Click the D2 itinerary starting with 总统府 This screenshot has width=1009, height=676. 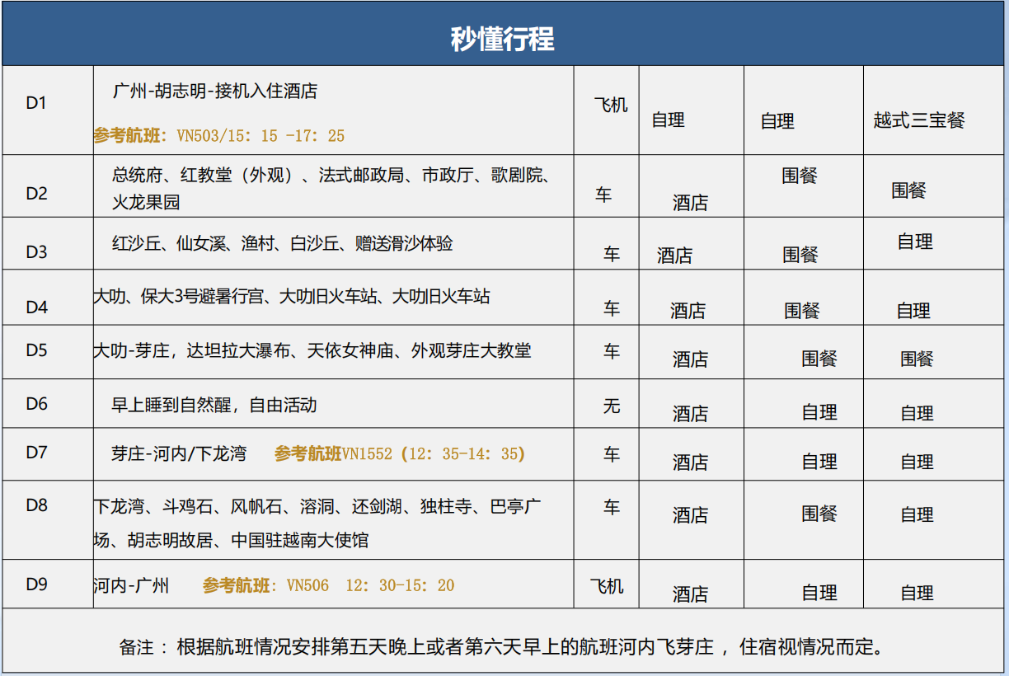point(331,176)
